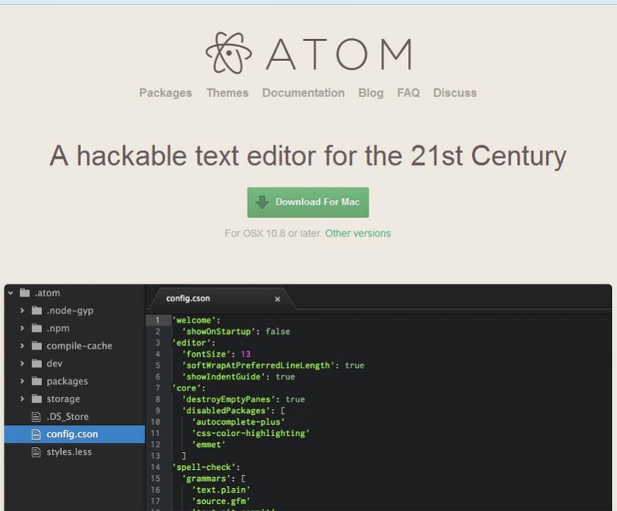Collapse the .atom root folder
This screenshot has height=511, width=617.
10,293
